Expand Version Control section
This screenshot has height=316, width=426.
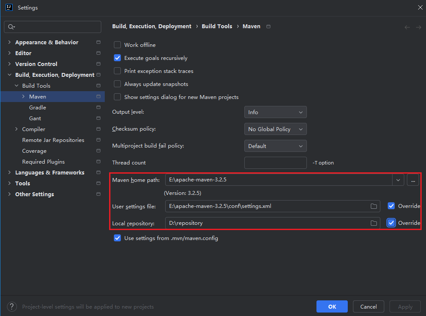click(x=10, y=64)
